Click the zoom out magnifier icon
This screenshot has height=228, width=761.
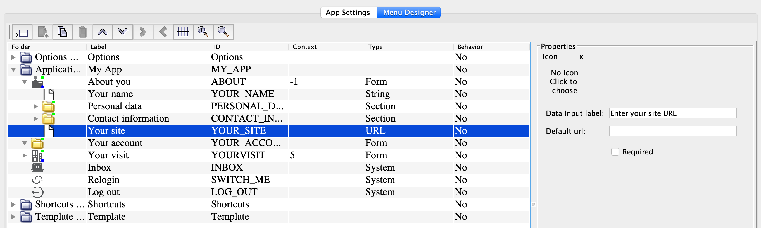223,32
